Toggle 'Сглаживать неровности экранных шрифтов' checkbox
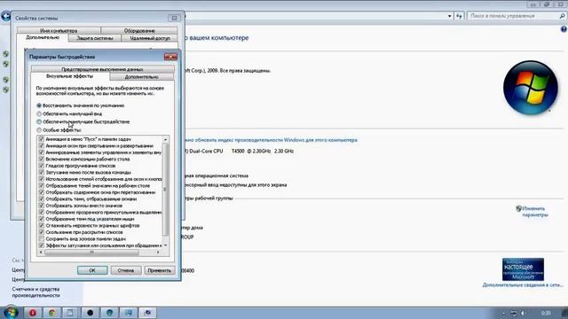Image resolution: width=568 pixels, height=319 pixels. [42, 226]
